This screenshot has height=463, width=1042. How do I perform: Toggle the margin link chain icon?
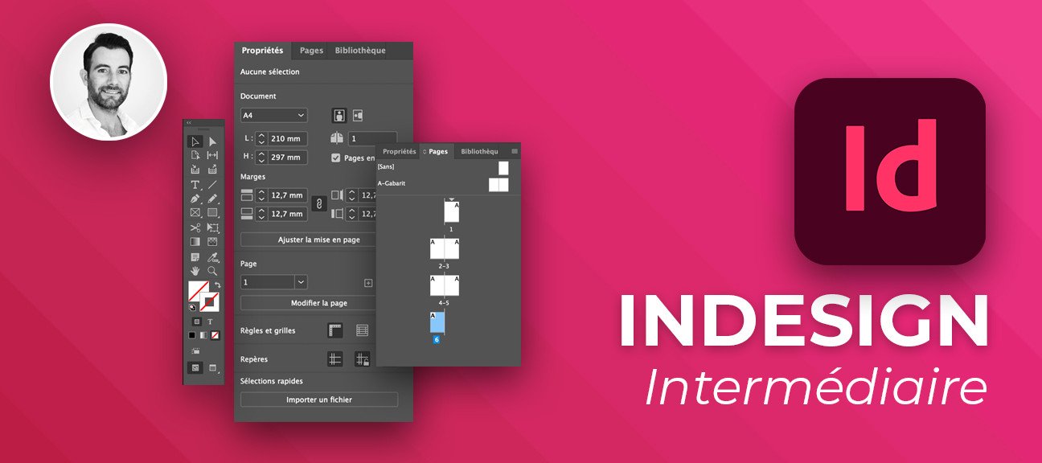tap(318, 203)
